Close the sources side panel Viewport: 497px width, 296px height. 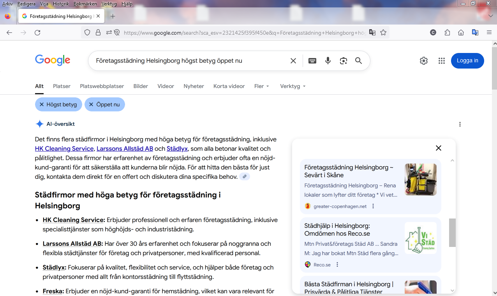coord(439,148)
